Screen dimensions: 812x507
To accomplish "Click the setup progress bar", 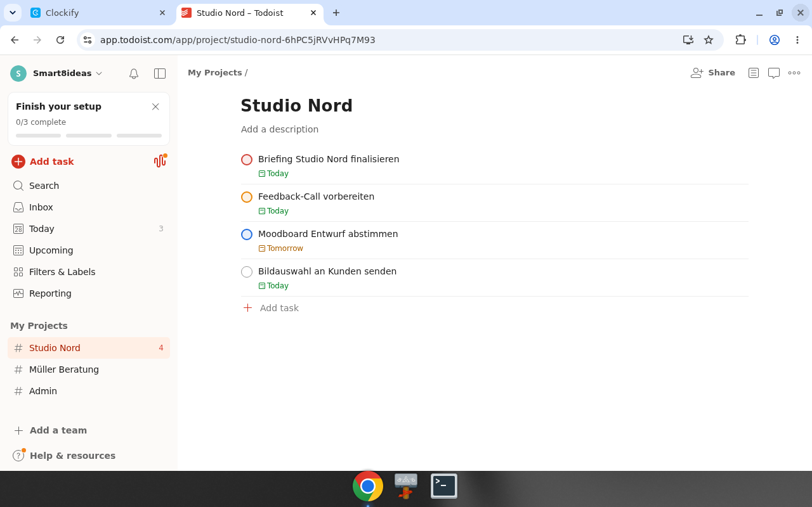I will tap(89, 136).
